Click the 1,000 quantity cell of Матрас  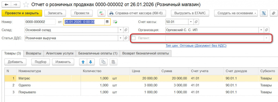(96, 78)
